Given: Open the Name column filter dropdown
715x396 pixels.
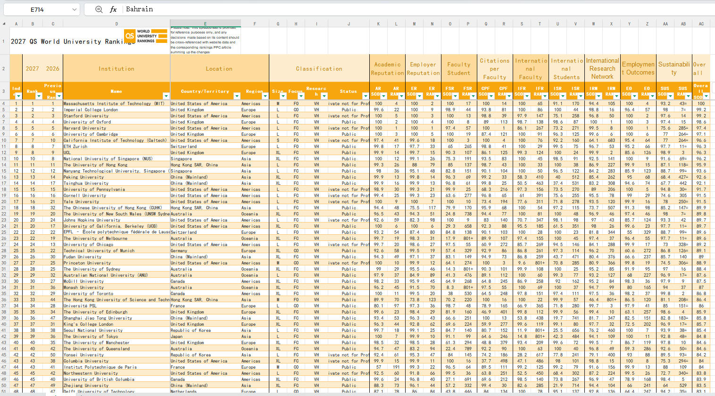Looking at the screenshot, I should [166, 96].
